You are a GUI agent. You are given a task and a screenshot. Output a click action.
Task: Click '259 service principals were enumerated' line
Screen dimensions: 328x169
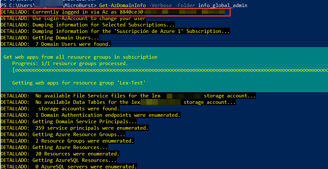point(75,128)
